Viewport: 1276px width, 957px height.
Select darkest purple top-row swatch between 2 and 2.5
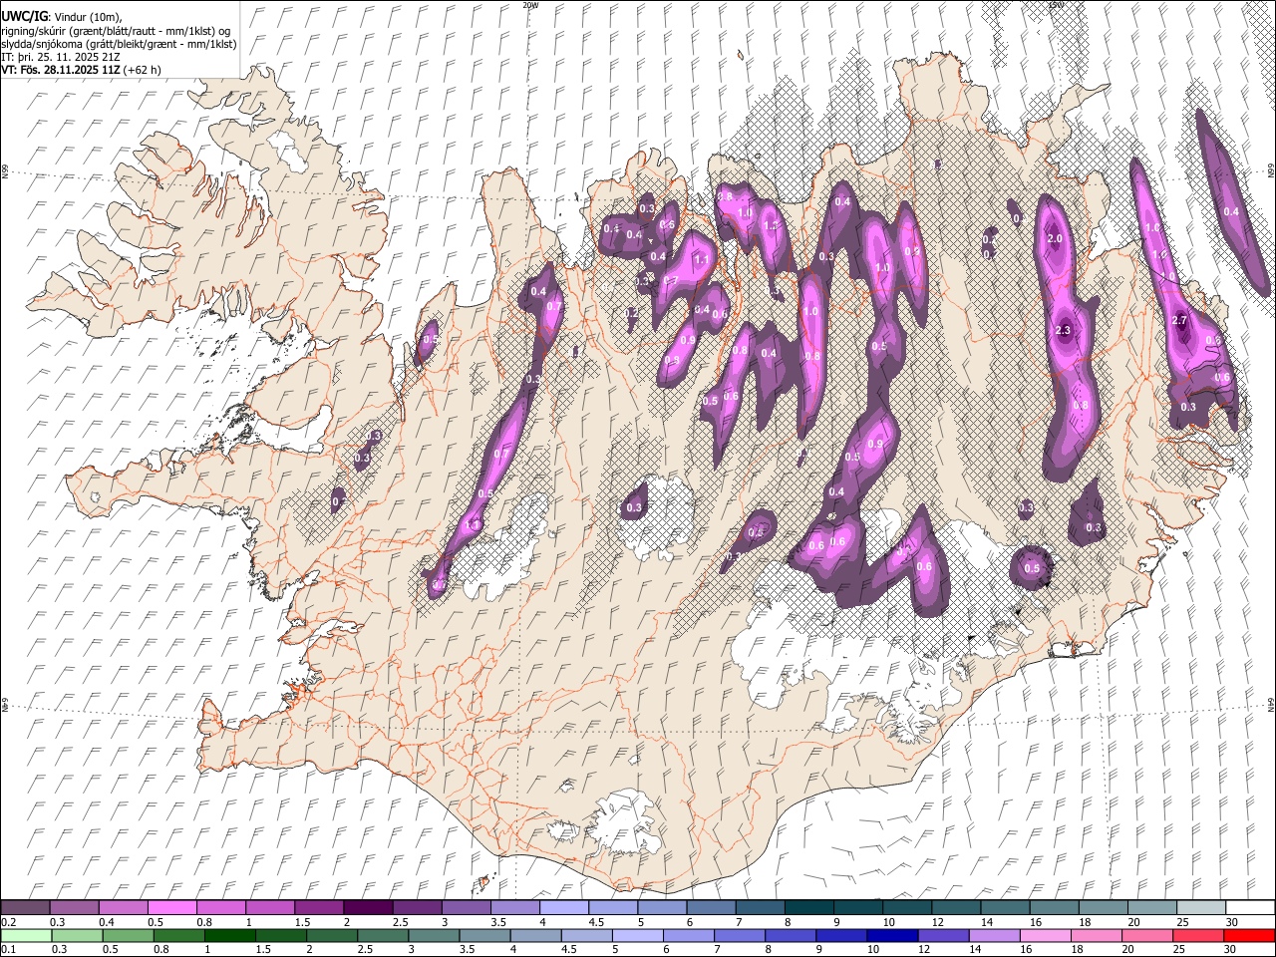(x=368, y=908)
